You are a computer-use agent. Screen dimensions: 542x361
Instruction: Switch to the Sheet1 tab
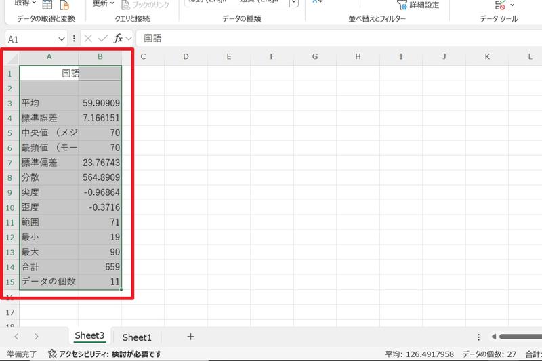click(x=137, y=337)
